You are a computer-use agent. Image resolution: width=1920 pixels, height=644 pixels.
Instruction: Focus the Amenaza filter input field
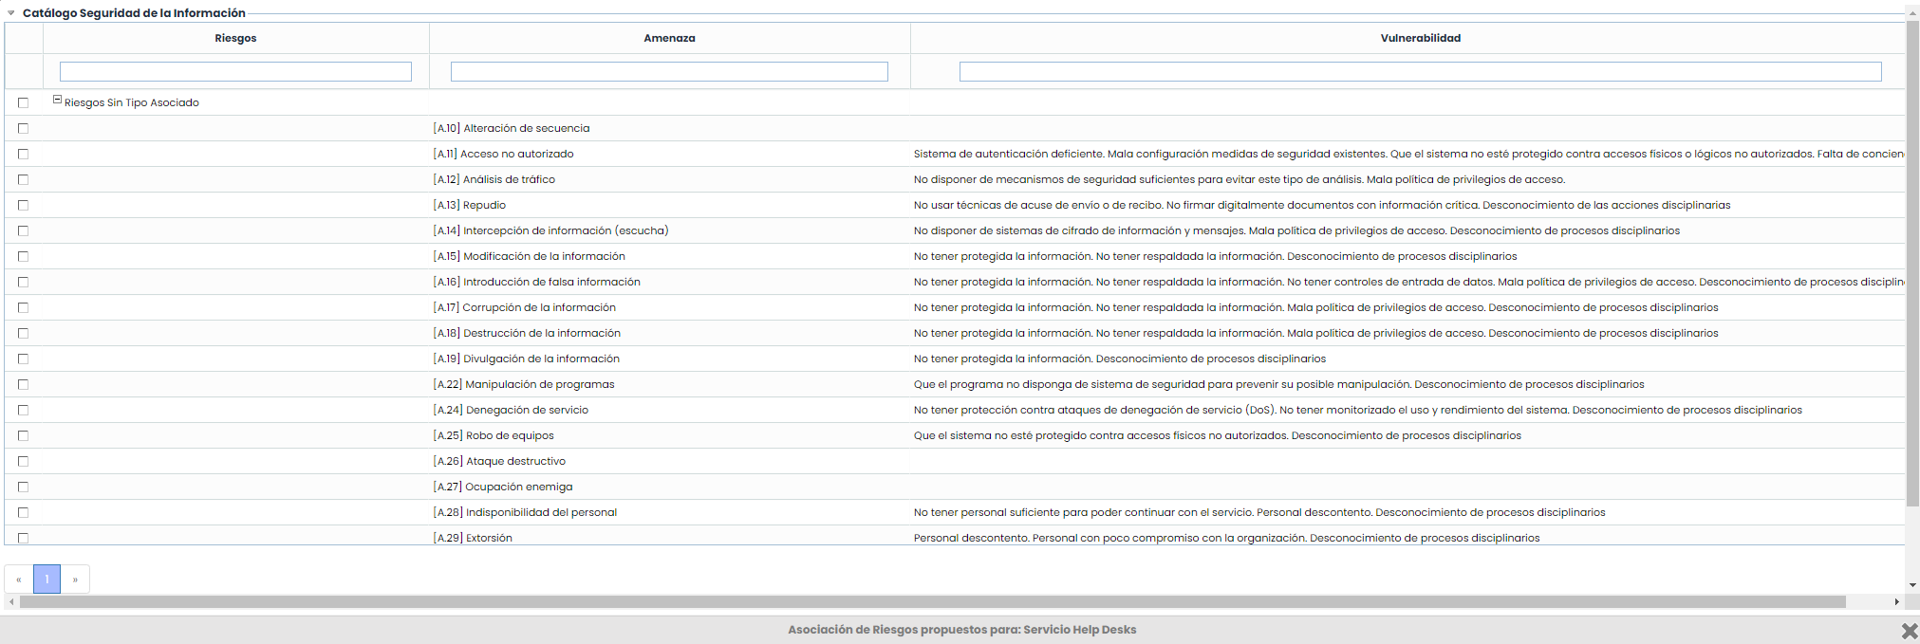[x=669, y=71]
